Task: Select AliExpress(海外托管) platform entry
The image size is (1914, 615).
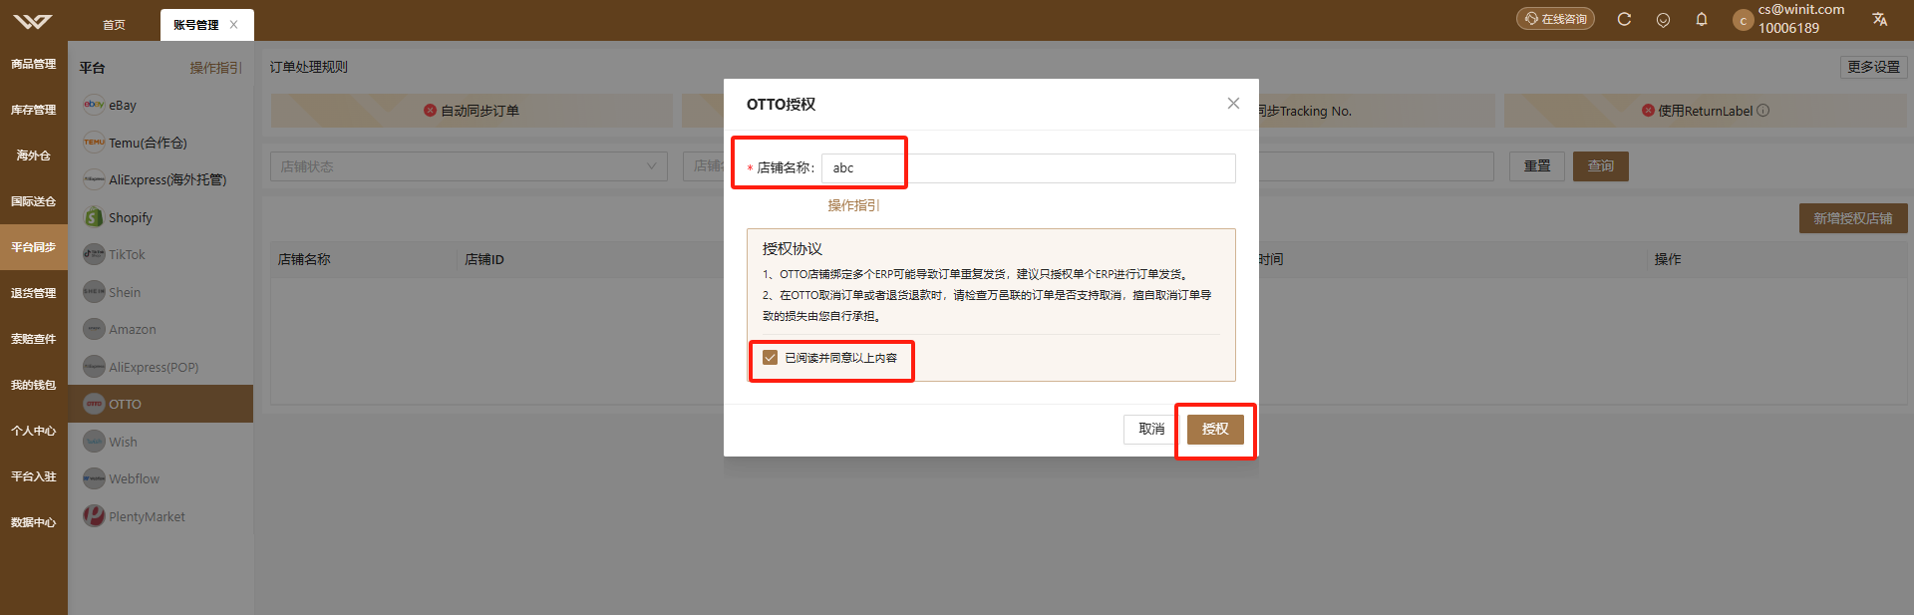Action: coord(160,179)
